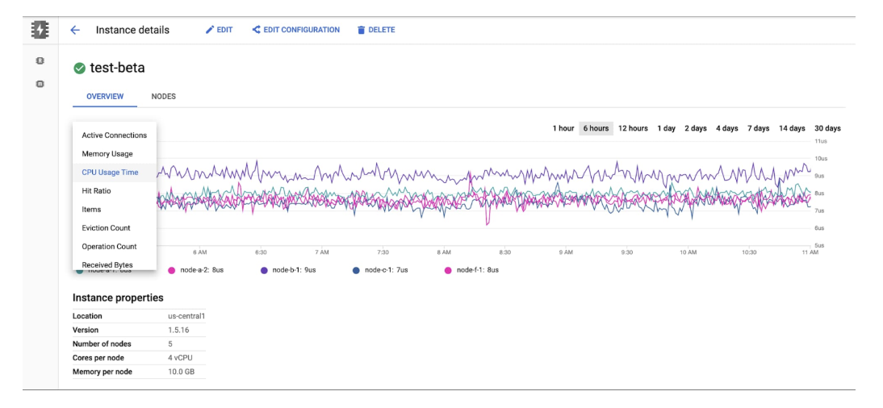Viewport: 883px width, 408px height.
Task: Open the Redis sidebar icon marked R
Action: pos(40,60)
